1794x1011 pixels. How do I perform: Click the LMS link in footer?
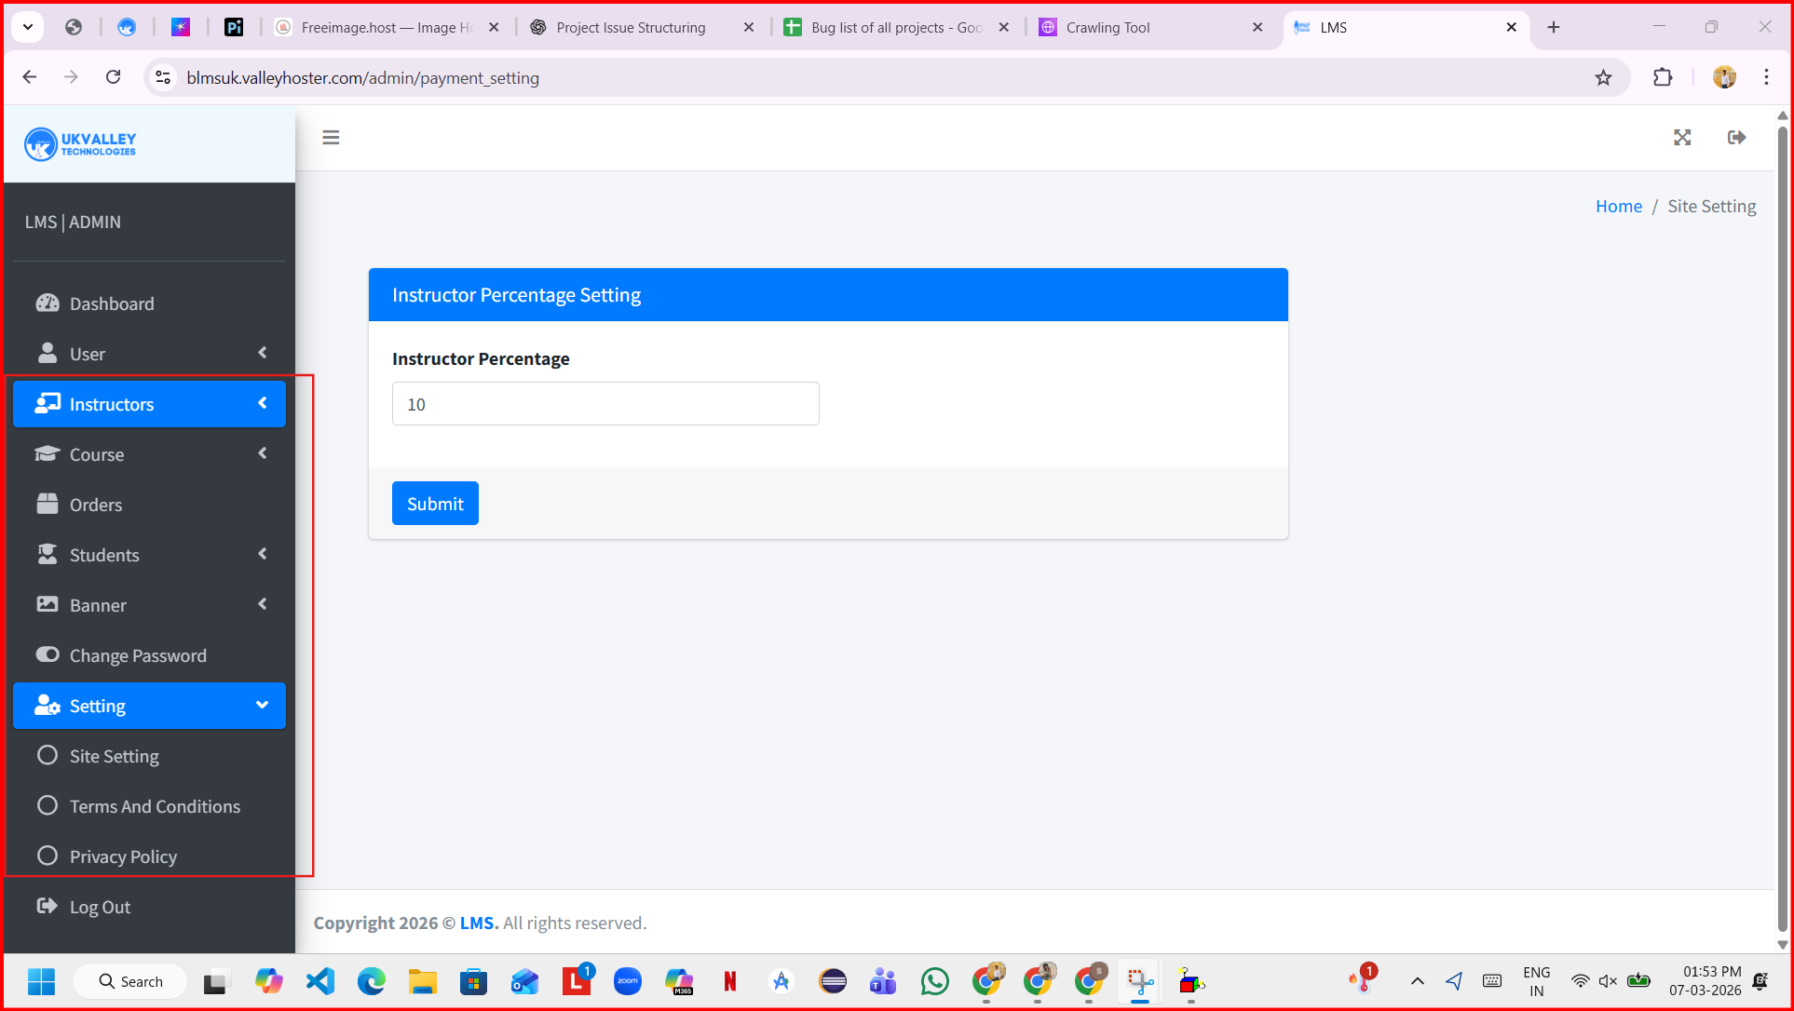pyautogui.click(x=479, y=923)
